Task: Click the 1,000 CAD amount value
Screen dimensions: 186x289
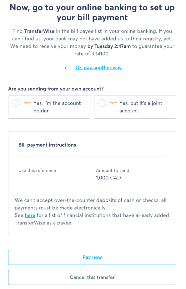Action: 108,178
